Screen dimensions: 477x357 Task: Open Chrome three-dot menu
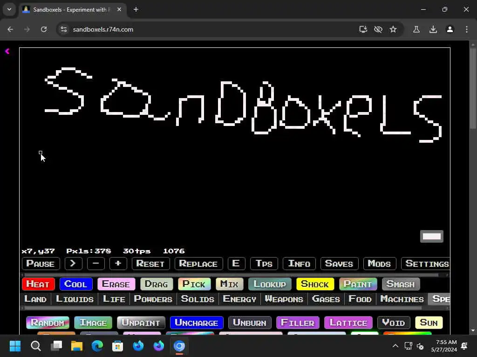click(467, 29)
